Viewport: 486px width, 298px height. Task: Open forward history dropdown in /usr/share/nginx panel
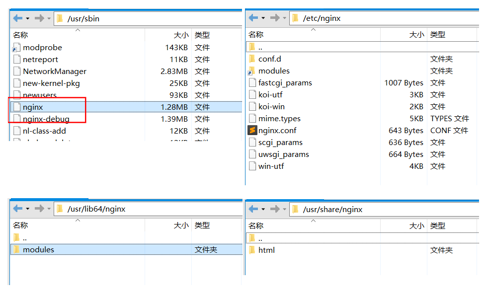click(x=284, y=209)
